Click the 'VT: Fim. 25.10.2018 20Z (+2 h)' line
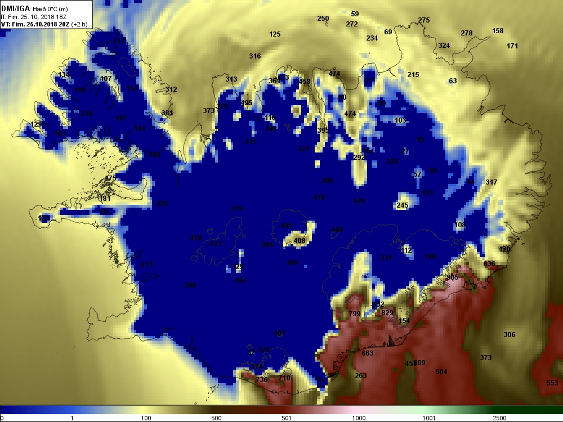563x422 pixels. point(44,24)
